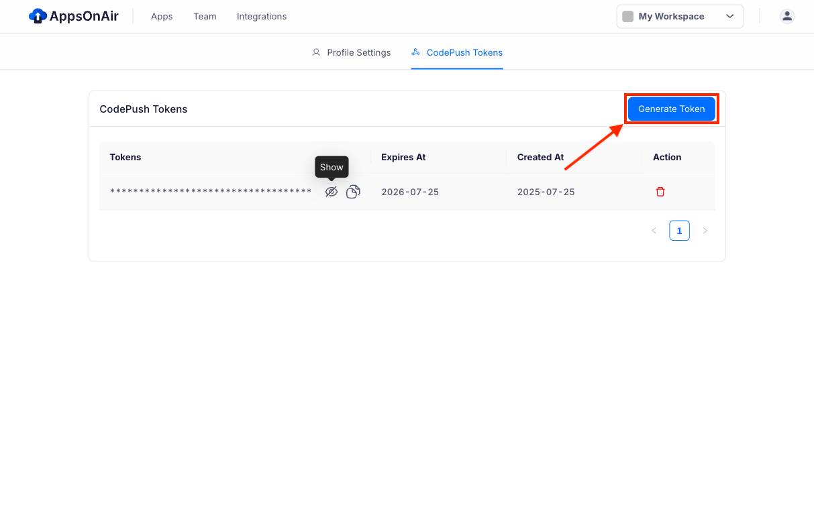Image resolution: width=814 pixels, height=507 pixels.
Task: Go to next page of tokens
Action: coord(705,231)
